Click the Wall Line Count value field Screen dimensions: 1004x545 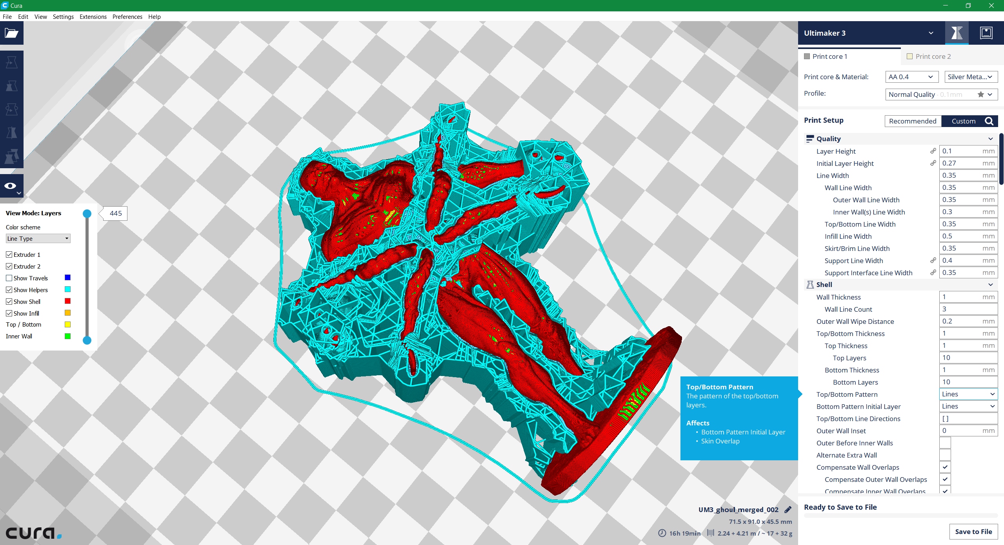pyautogui.click(x=969, y=309)
